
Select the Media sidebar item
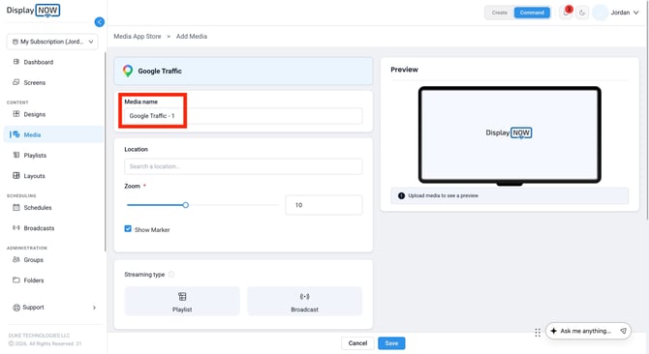tap(53, 134)
